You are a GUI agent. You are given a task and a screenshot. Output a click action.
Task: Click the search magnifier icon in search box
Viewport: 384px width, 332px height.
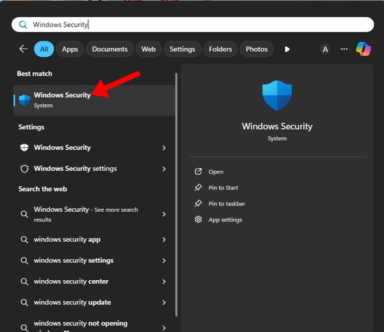(23, 24)
